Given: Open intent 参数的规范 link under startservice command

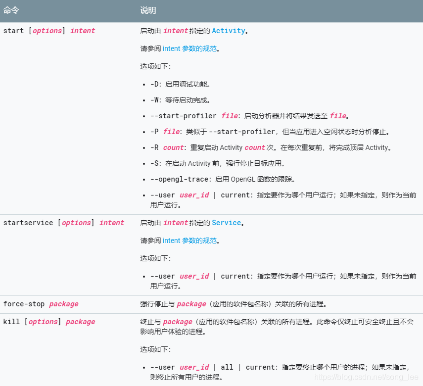Looking at the screenshot, I should click(189, 241).
